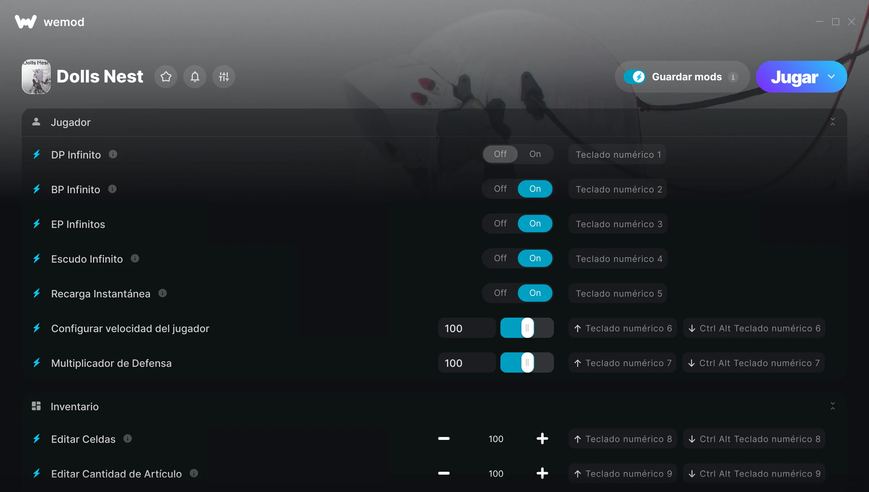The image size is (869, 492).
Task: Show info for Escudo Infinito
Action: click(x=135, y=258)
